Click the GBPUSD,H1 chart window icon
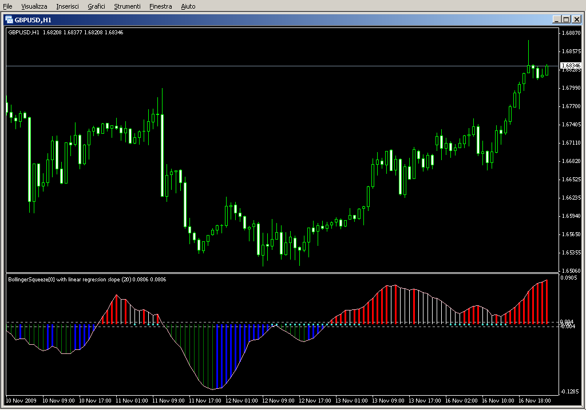Screen dimensions: 586x410 [9, 20]
